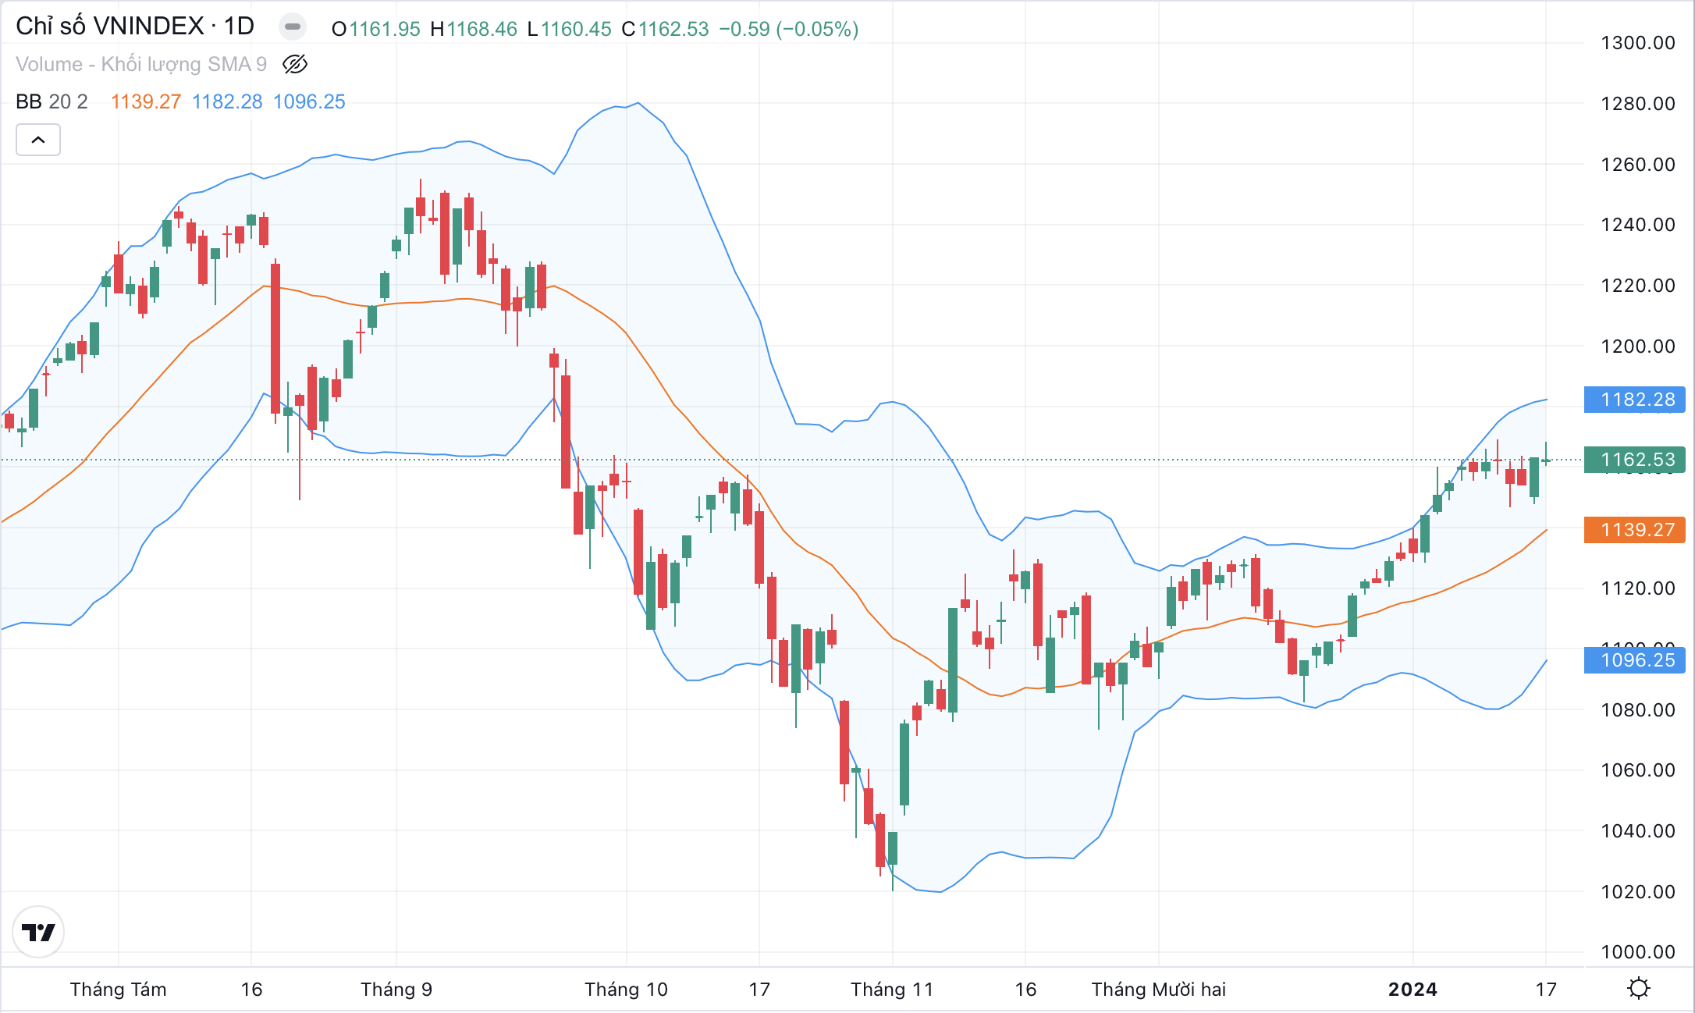Toggle Volume indicator visibility eye icon
1695x1013 pixels.
pyautogui.click(x=295, y=64)
